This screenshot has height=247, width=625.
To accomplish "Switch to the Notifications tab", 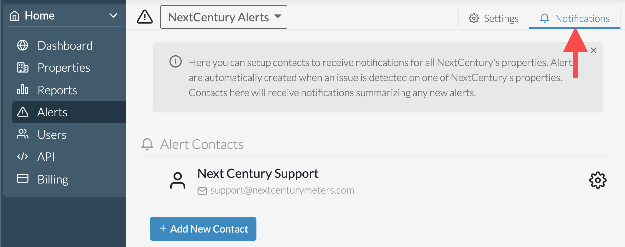I will (x=575, y=19).
